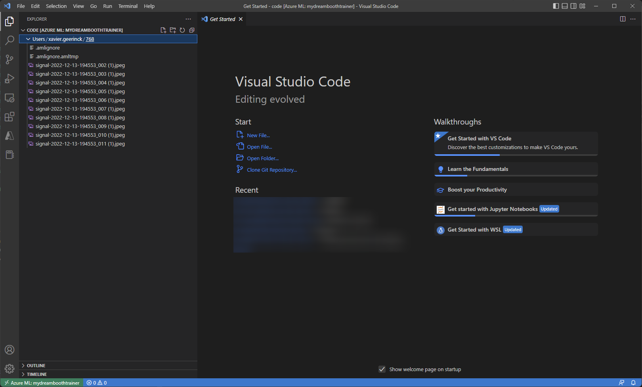The width and height of the screenshot is (642, 387).
Task: Close the Get Started tab
Action: click(241, 19)
